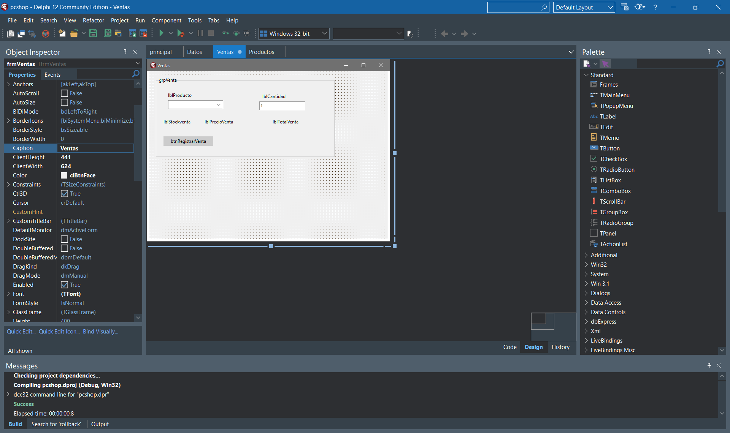The image size is (730, 433).
Task: Expand the BorderIcons property
Action: pos(8,121)
